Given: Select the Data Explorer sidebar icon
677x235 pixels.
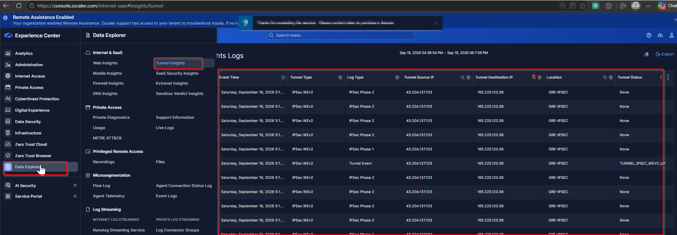Looking at the screenshot, I should click(8, 167).
